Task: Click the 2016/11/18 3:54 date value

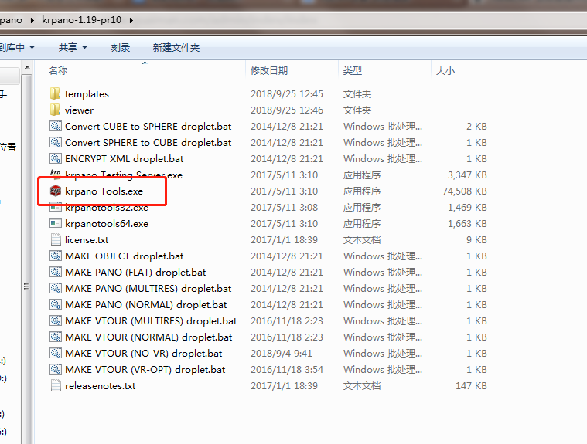Action: (x=287, y=370)
